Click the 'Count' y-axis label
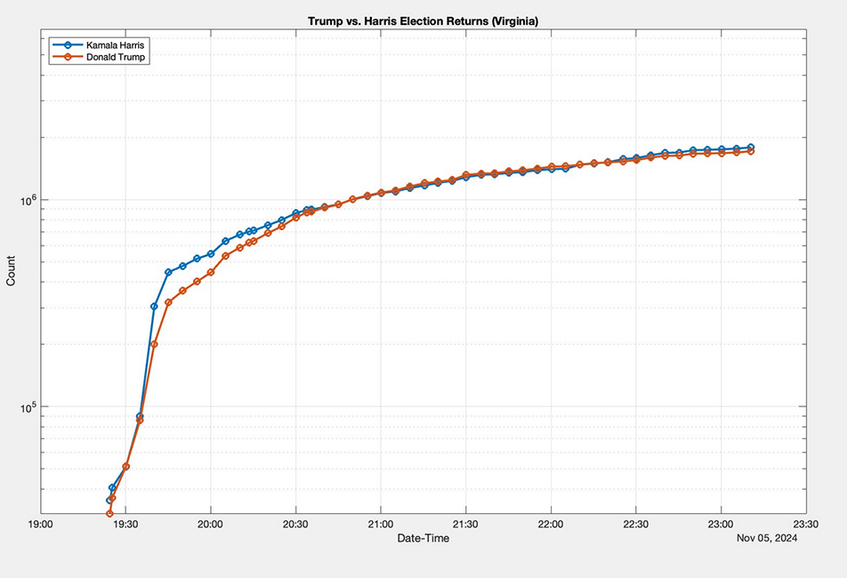 point(11,271)
